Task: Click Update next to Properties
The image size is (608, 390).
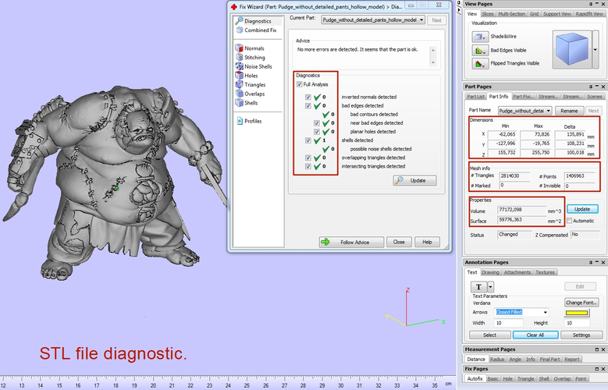Action: coord(582,209)
